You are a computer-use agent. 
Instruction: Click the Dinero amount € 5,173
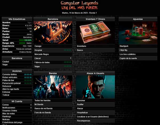pos(28,26)
